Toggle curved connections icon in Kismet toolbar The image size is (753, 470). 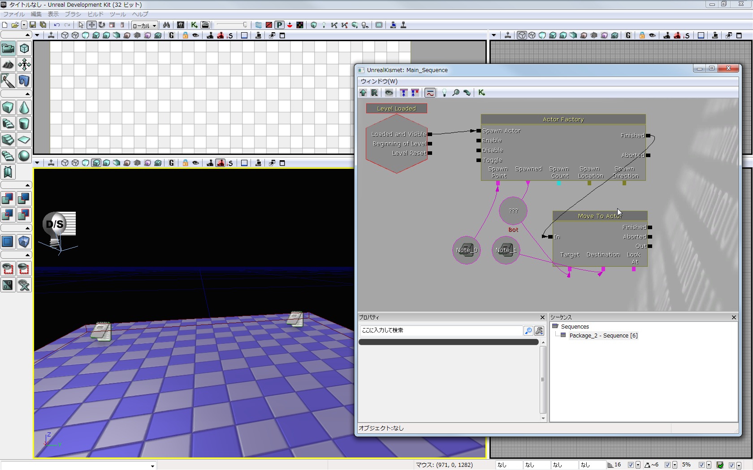[x=430, y=93]
